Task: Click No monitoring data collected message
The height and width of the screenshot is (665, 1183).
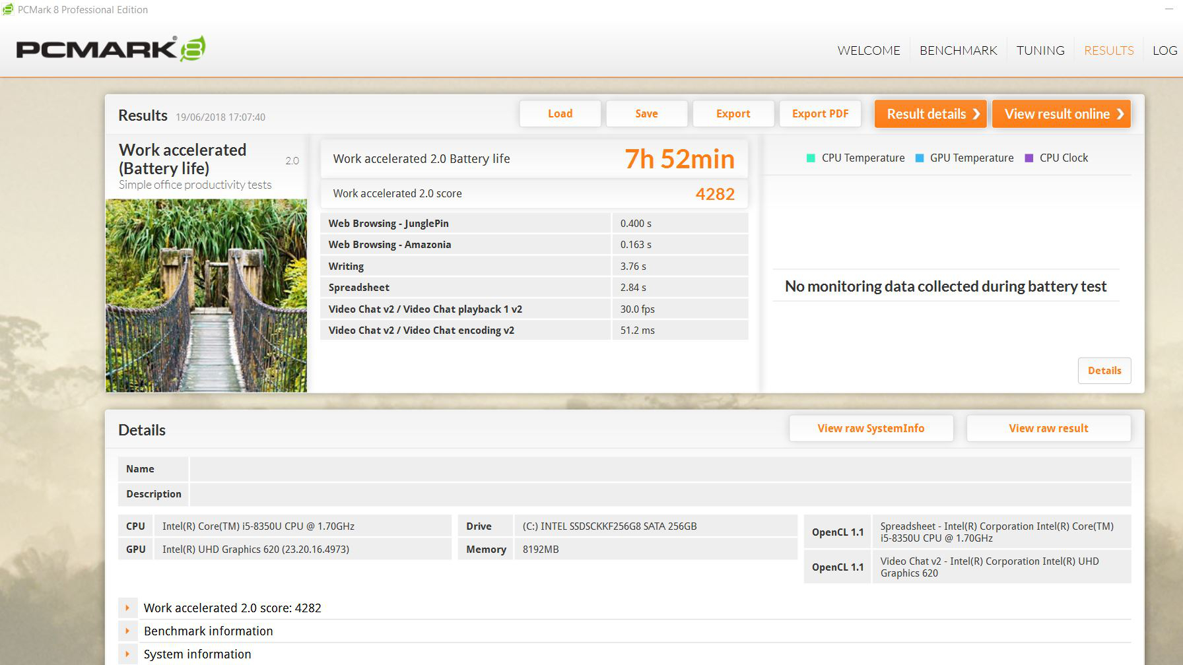Action: tap(945, 286)
